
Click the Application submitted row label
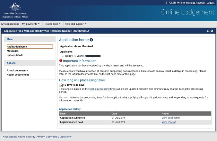point(72,118)
